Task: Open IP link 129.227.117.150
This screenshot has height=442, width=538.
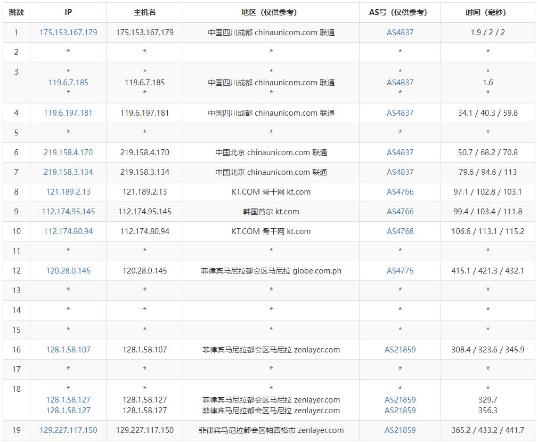Action: pyautogui.click(x=68, y=430)
